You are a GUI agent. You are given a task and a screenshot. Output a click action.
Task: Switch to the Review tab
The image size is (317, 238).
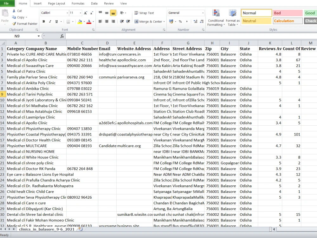pyautogui.click(x=109, y=3)
